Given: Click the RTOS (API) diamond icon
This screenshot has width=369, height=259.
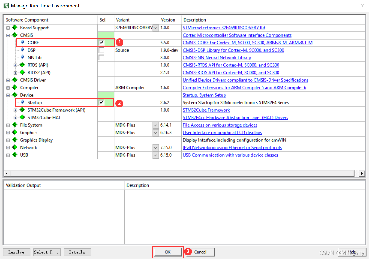Looking at the screenshot, I should [x=22, y=65].
